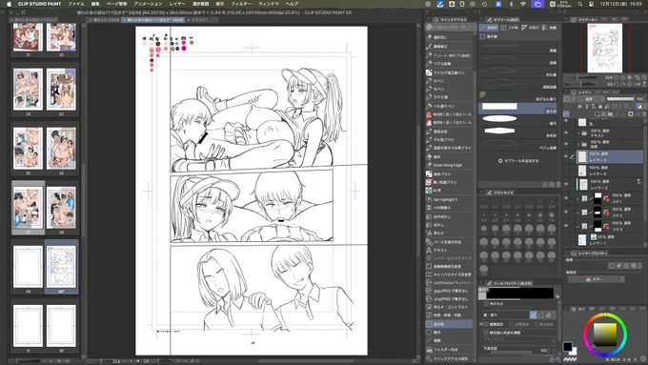
Task: Select the 丸ペン tool in Quick Access
Action: (x=450, y=90)
